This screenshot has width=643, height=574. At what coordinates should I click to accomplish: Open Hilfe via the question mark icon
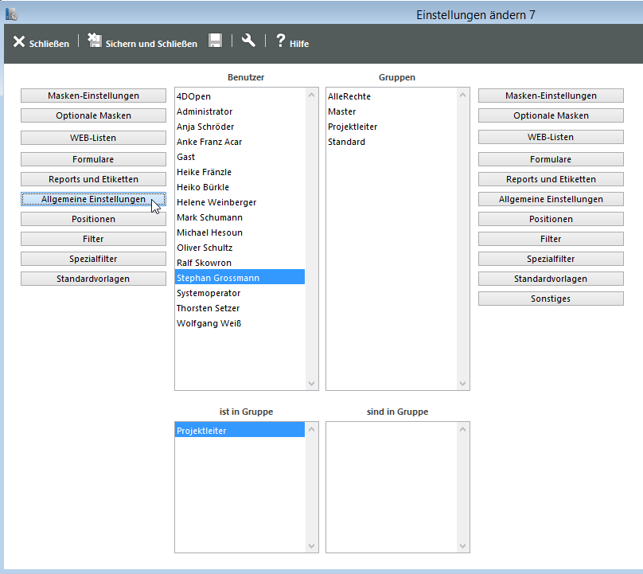tap(280, 41)
